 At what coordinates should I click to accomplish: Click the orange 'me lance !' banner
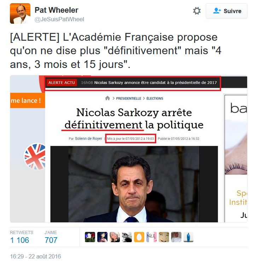tap(28, 101)
